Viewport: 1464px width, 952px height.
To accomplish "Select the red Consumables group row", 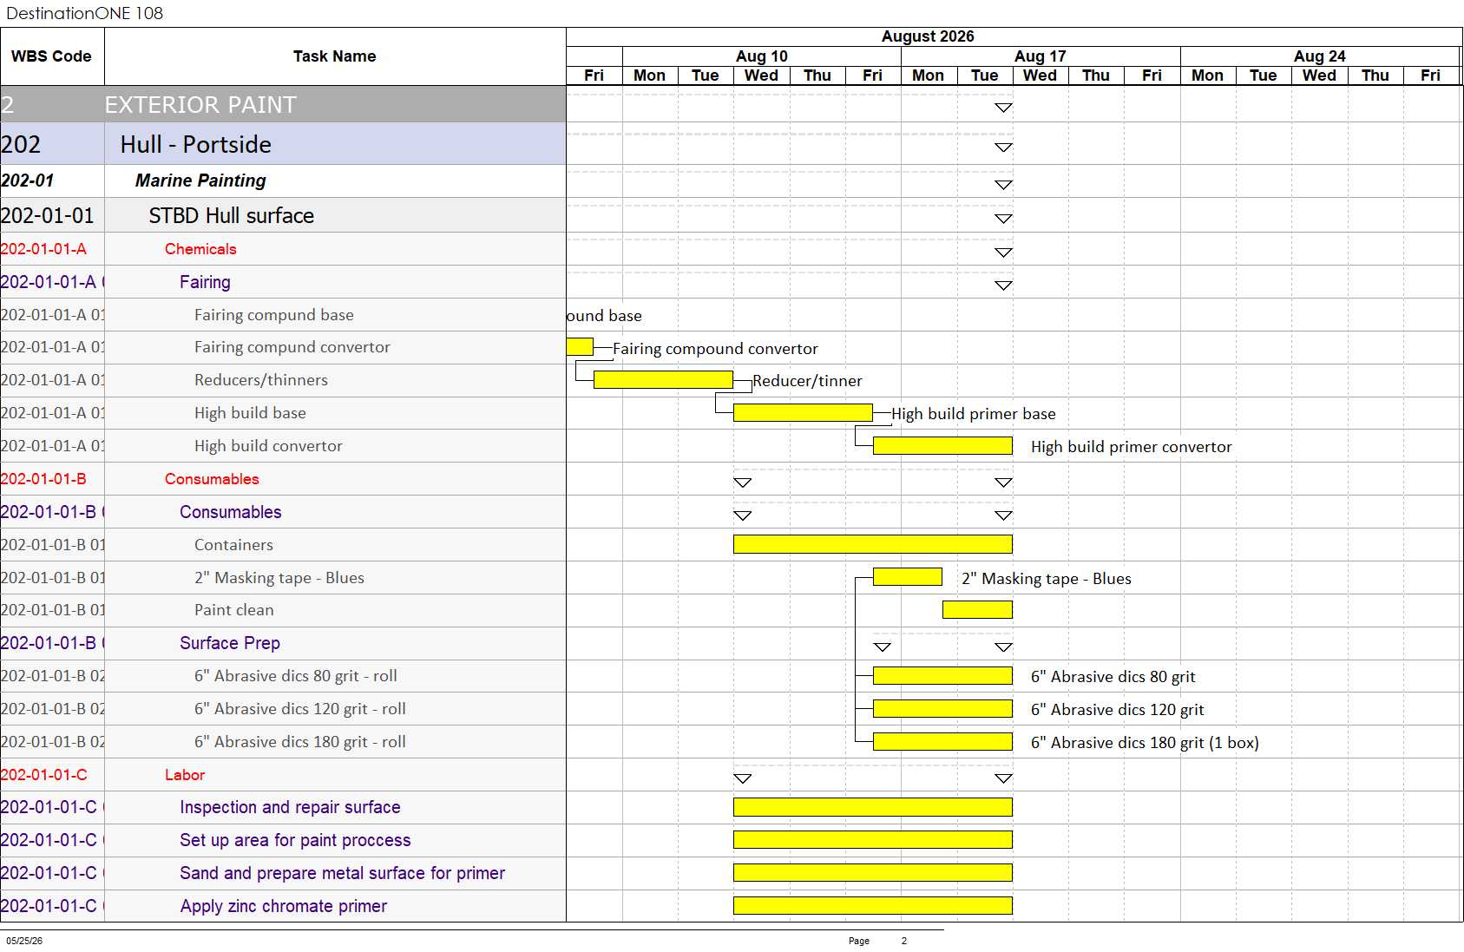I will pyautogui.click(x=283, y=479).
